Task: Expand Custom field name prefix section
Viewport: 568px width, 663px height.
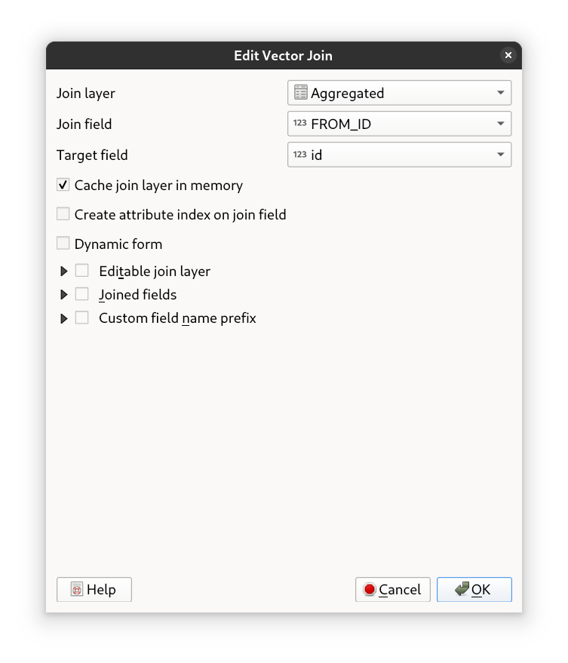Action: [x=64, y=318]
